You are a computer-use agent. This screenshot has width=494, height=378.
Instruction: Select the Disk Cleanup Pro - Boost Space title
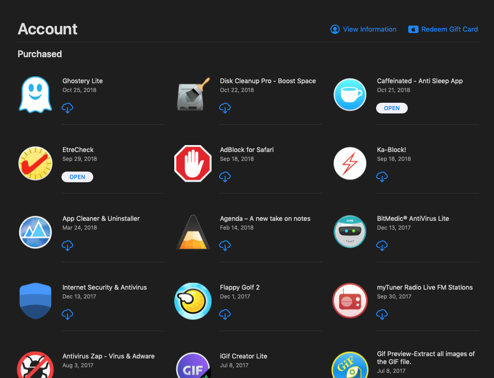click(268, 81)
